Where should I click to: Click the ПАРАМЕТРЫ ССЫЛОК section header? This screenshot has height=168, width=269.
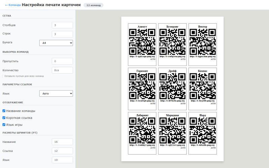17,85
